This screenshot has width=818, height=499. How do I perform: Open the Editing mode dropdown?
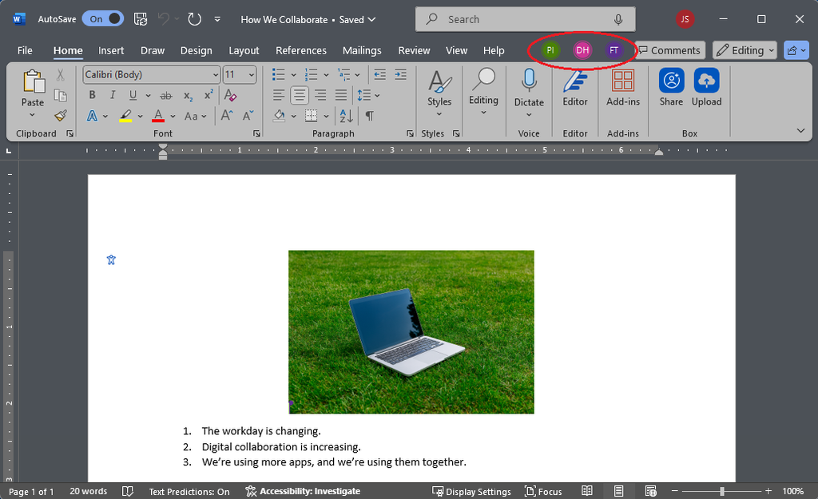[x=745, y=50]
